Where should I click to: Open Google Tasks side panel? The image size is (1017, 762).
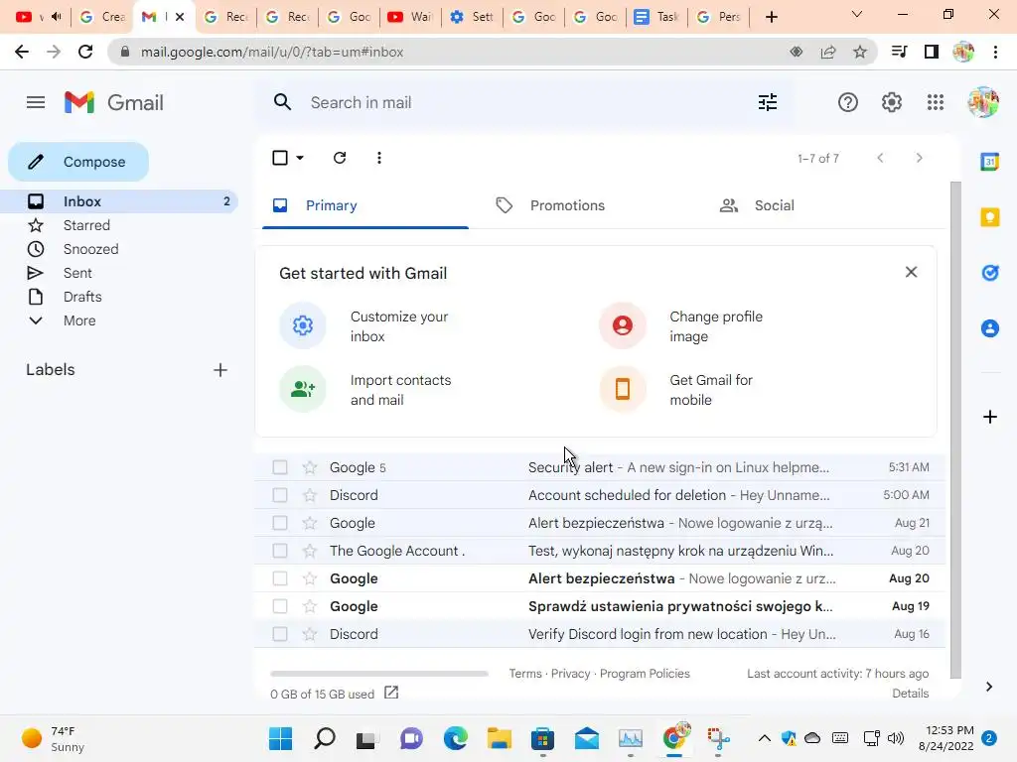tap(990, 273)
